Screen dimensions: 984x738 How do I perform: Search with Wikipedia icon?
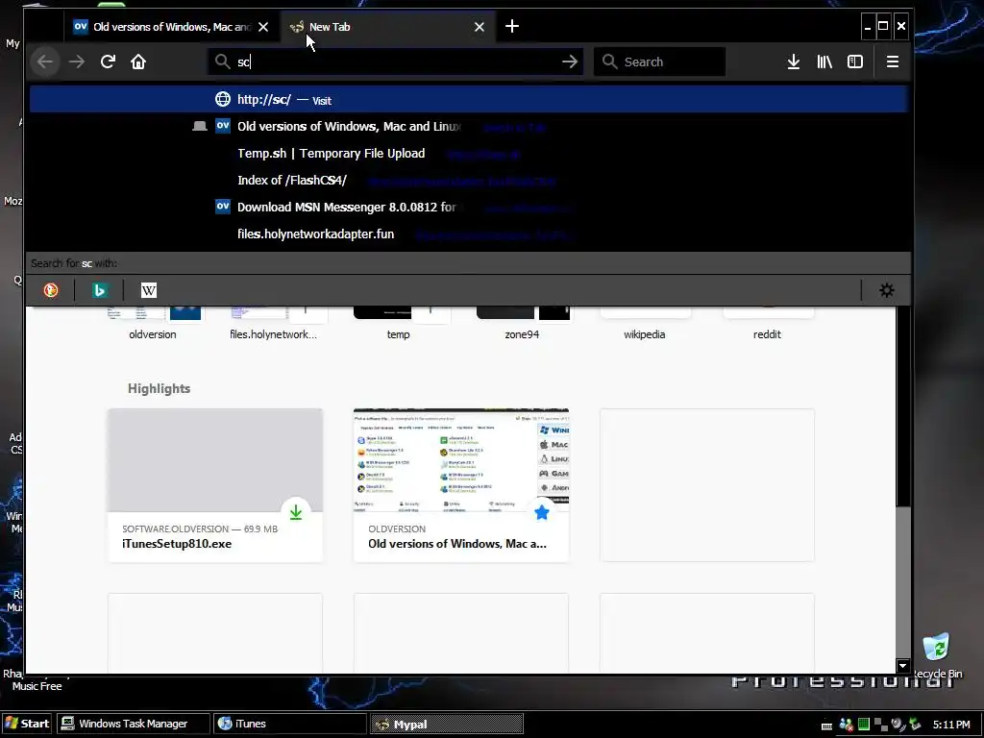click(x=149, y=290)
